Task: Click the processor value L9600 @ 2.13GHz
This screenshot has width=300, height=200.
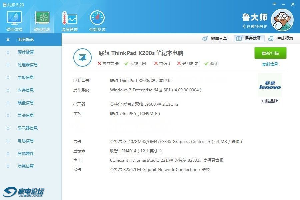Action: pos(144,104)
